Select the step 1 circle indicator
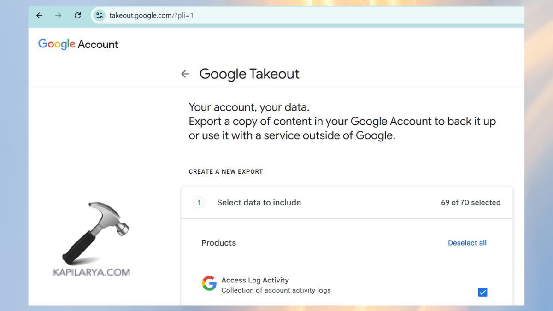The height and width of the screenshot is (311, 553). (199, 203)
